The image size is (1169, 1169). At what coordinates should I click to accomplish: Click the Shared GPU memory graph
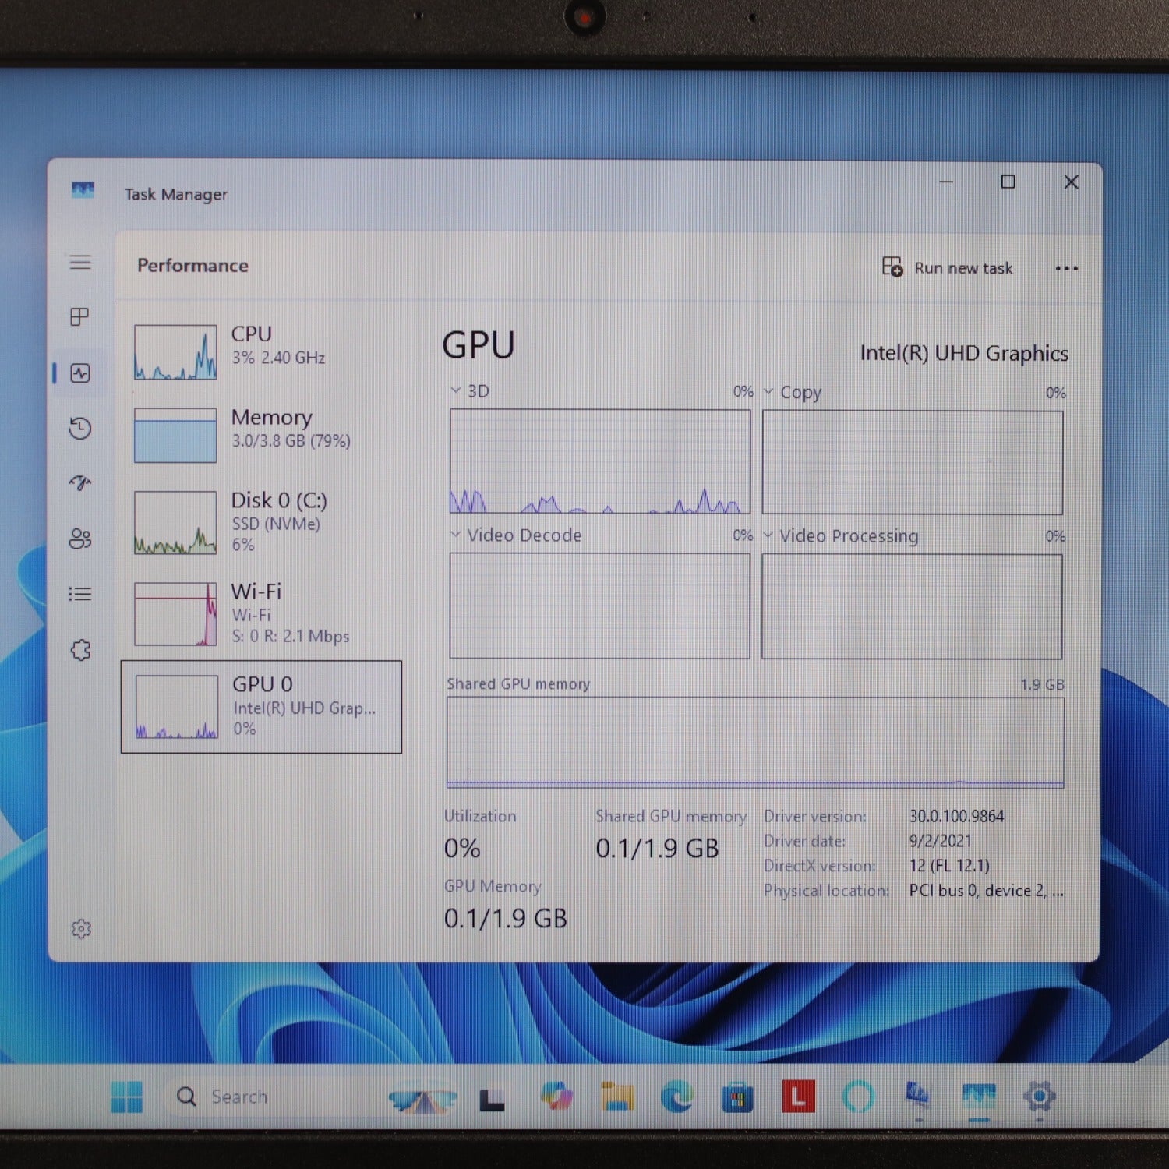pos(755,742)
